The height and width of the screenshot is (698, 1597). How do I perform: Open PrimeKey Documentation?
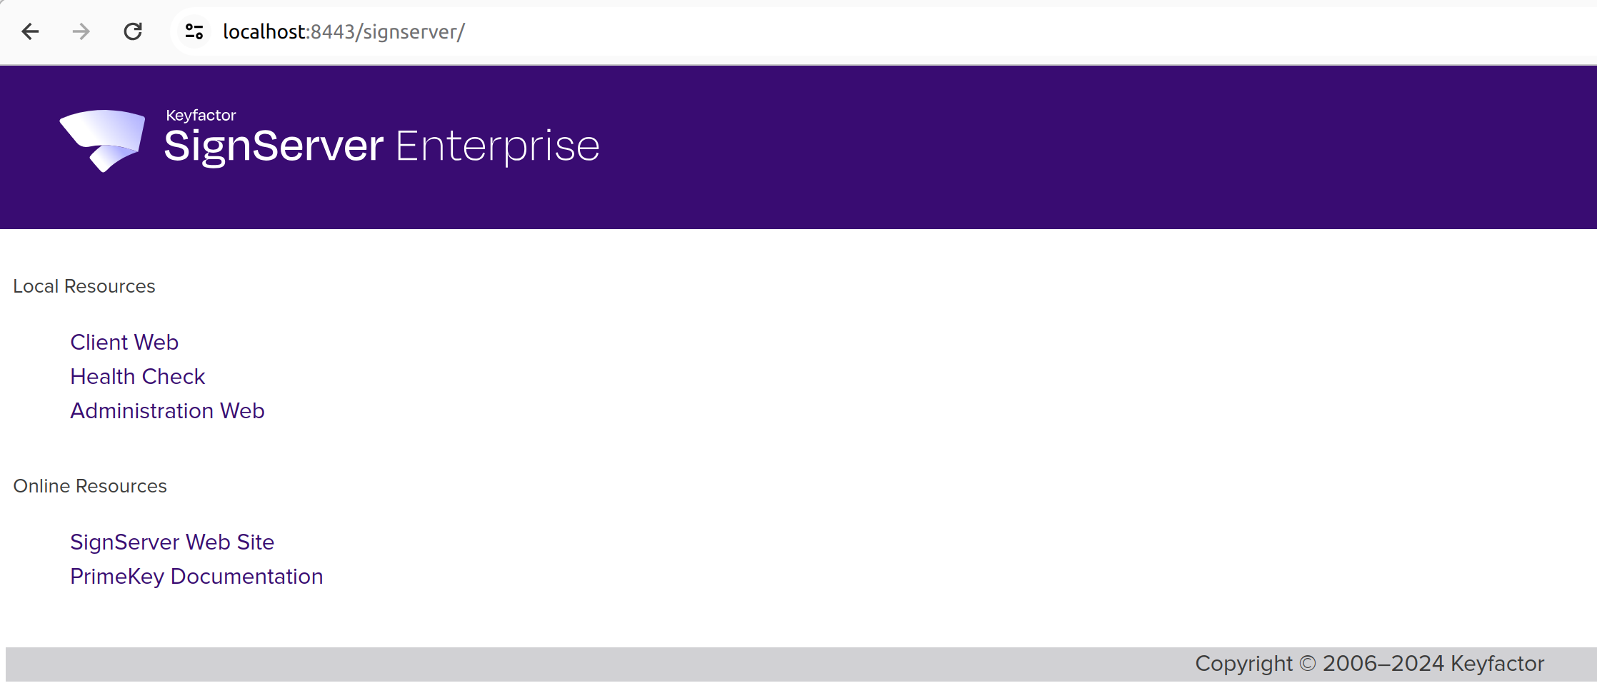point(196,576)
